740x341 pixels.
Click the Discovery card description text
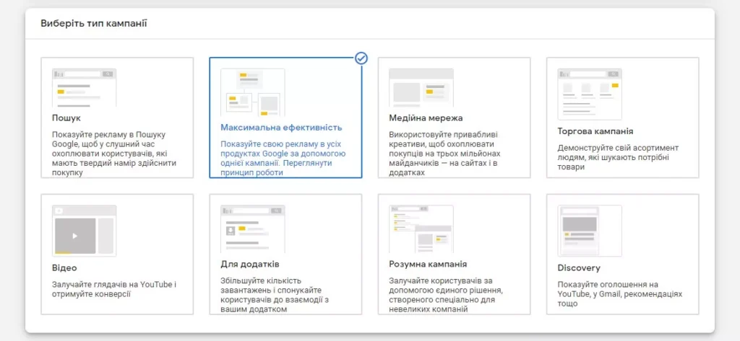[619, 294]
